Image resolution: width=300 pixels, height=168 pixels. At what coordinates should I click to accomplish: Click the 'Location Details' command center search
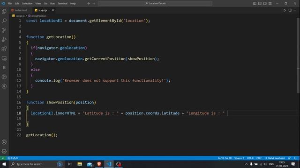click(155, 3)
